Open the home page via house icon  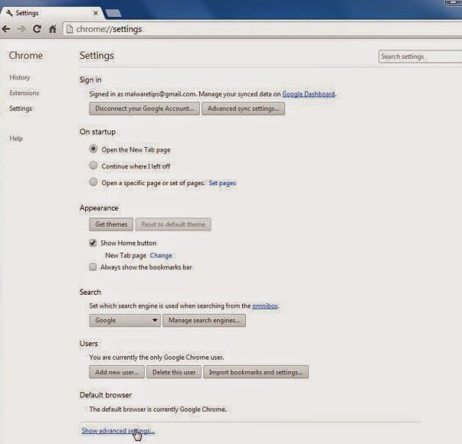(52, 29)
